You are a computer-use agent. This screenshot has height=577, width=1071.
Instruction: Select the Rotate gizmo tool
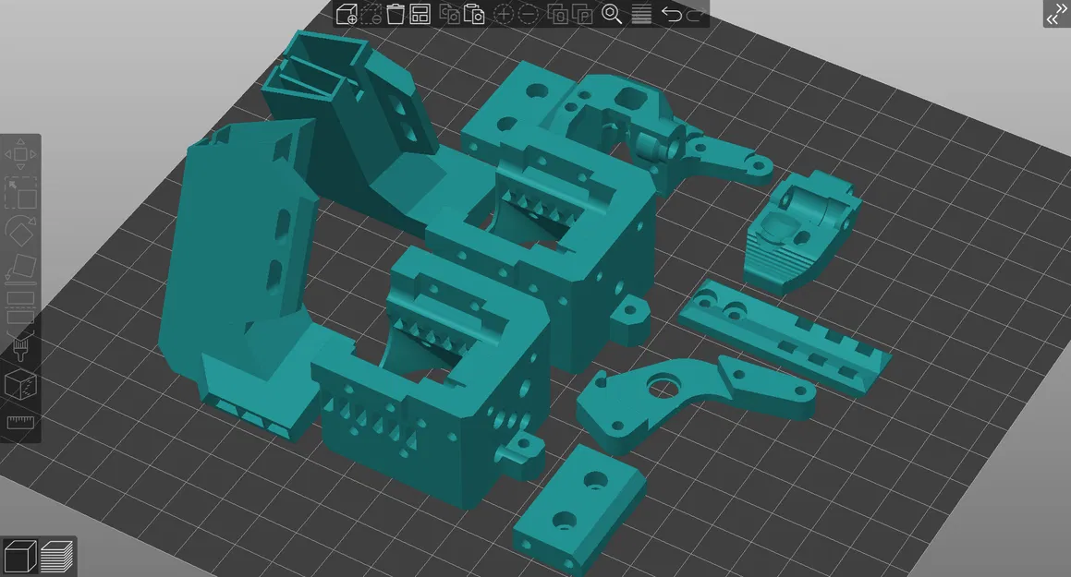pyautogui.click(x=20, y=231)
